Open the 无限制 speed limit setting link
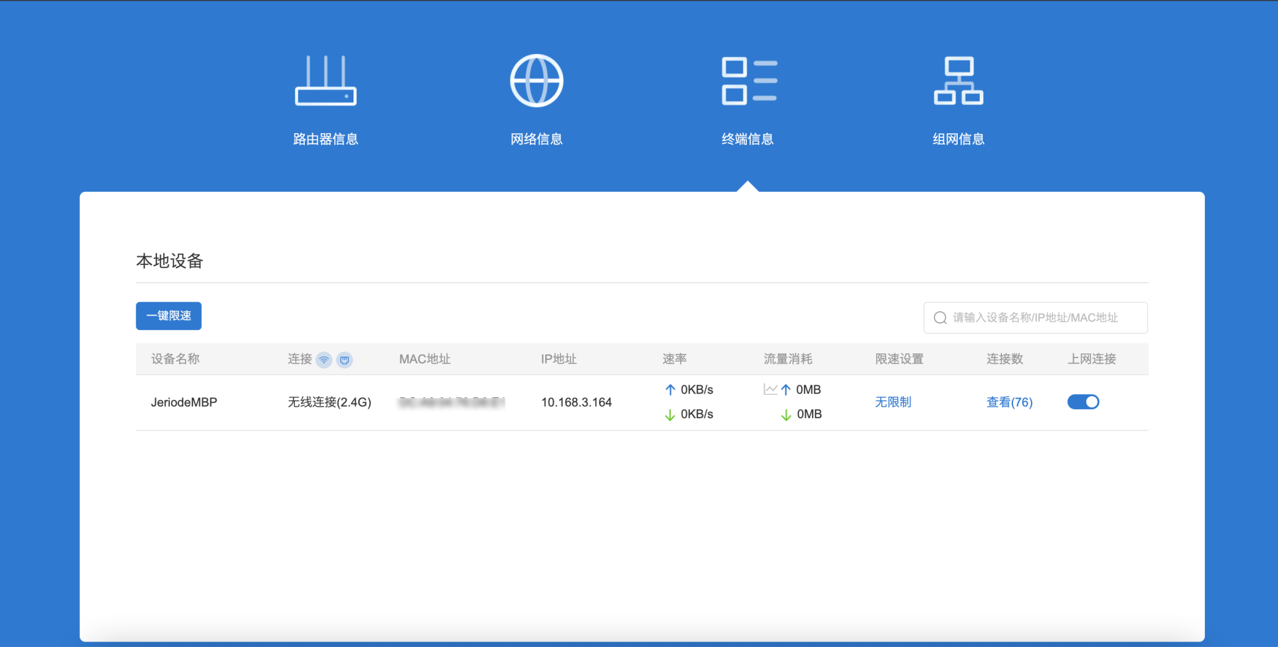 click(x=893, y=402)
